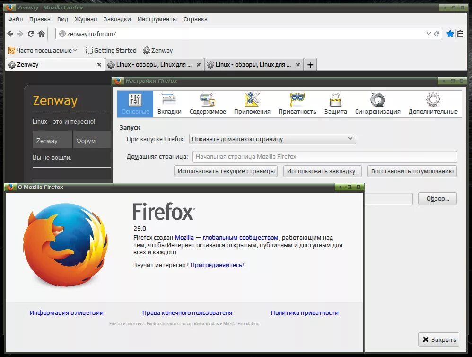
Task: Close the second tab titled Linux - обзоры
Action: pos(198,65)
